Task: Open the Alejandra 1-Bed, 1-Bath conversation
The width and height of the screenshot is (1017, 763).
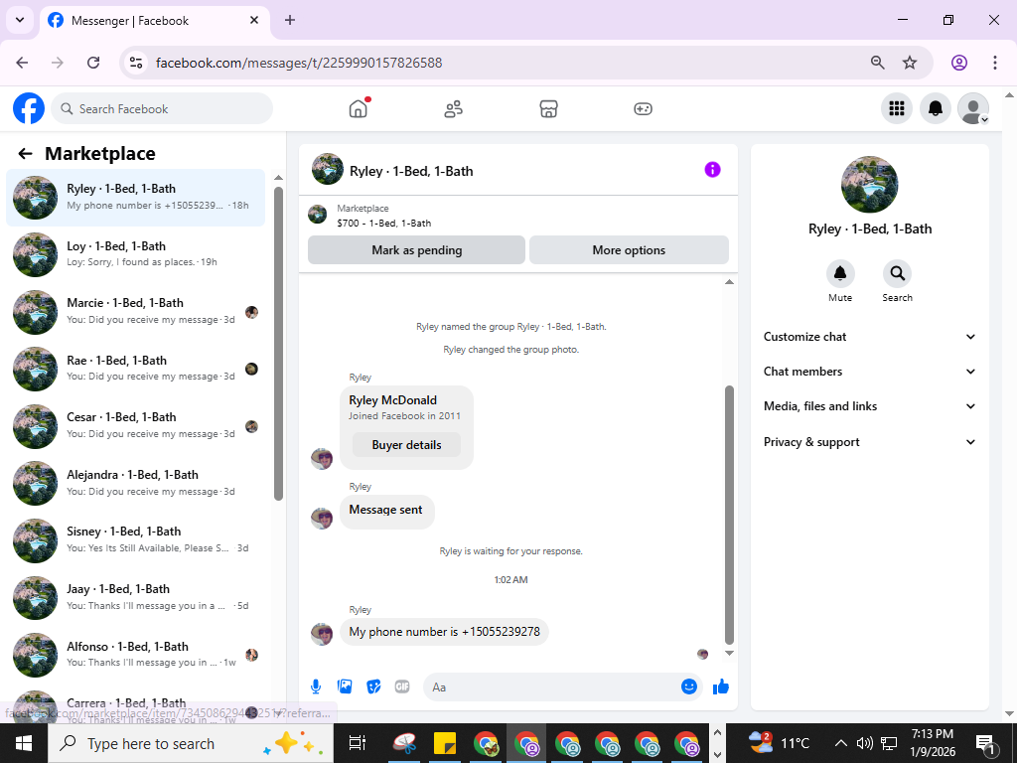Action: point(135,483)
